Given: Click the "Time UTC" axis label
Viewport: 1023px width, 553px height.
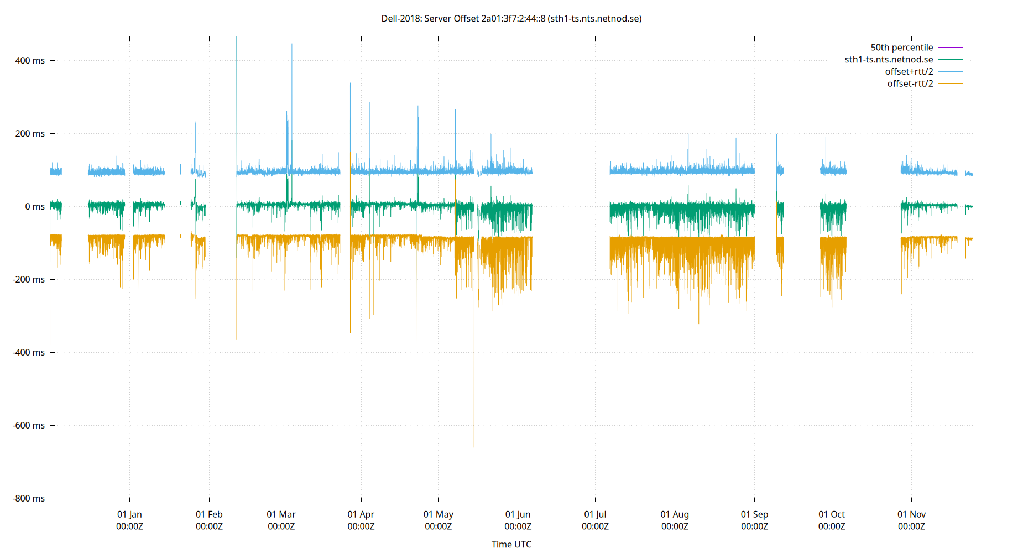Looking at the screenshot, I should click(511, 544).
